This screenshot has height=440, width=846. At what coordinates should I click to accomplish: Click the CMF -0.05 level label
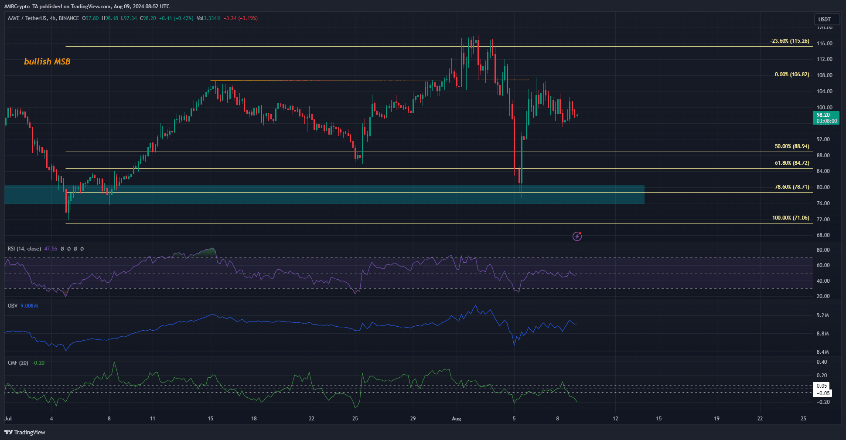(x=823, y=393)
